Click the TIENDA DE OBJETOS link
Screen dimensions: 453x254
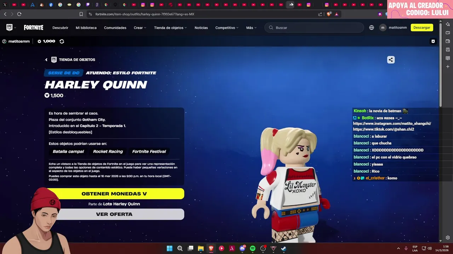77,60
